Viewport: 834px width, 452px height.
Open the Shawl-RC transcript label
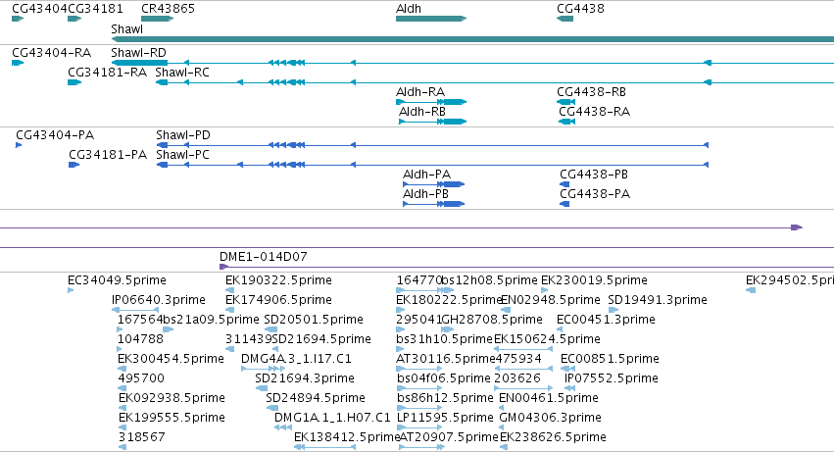[x=182, y=73]
